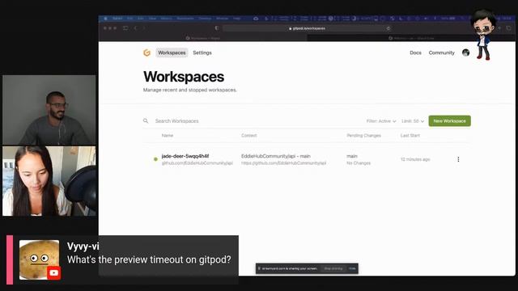Click Hide in the screen share bar
Viewport: 518px width, 291px height.
[352, 268]
